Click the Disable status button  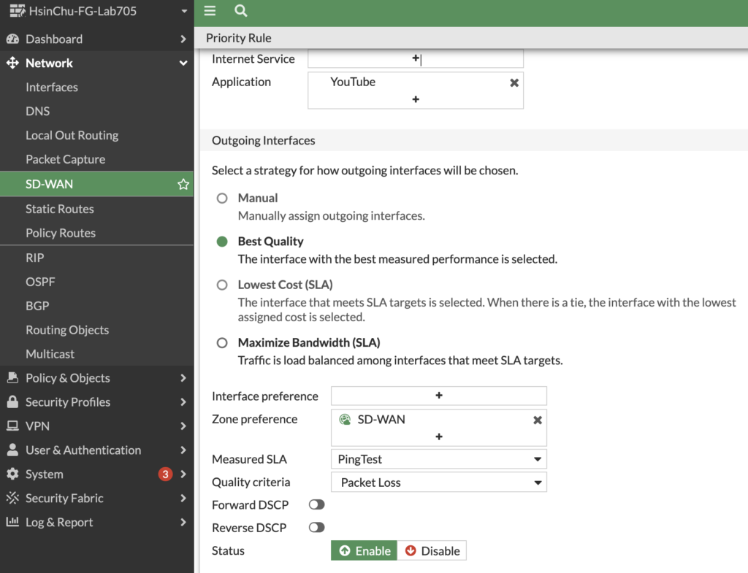432,551
